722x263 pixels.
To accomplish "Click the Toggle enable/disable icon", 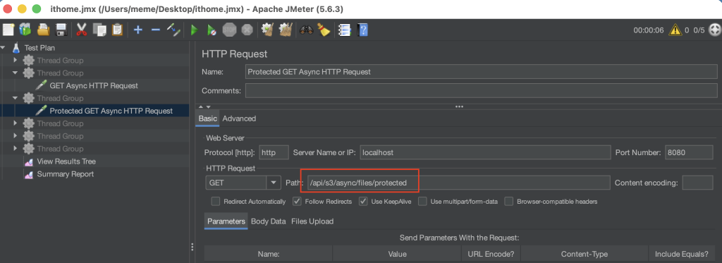I will pyautogui.click(x=173, y=30).
